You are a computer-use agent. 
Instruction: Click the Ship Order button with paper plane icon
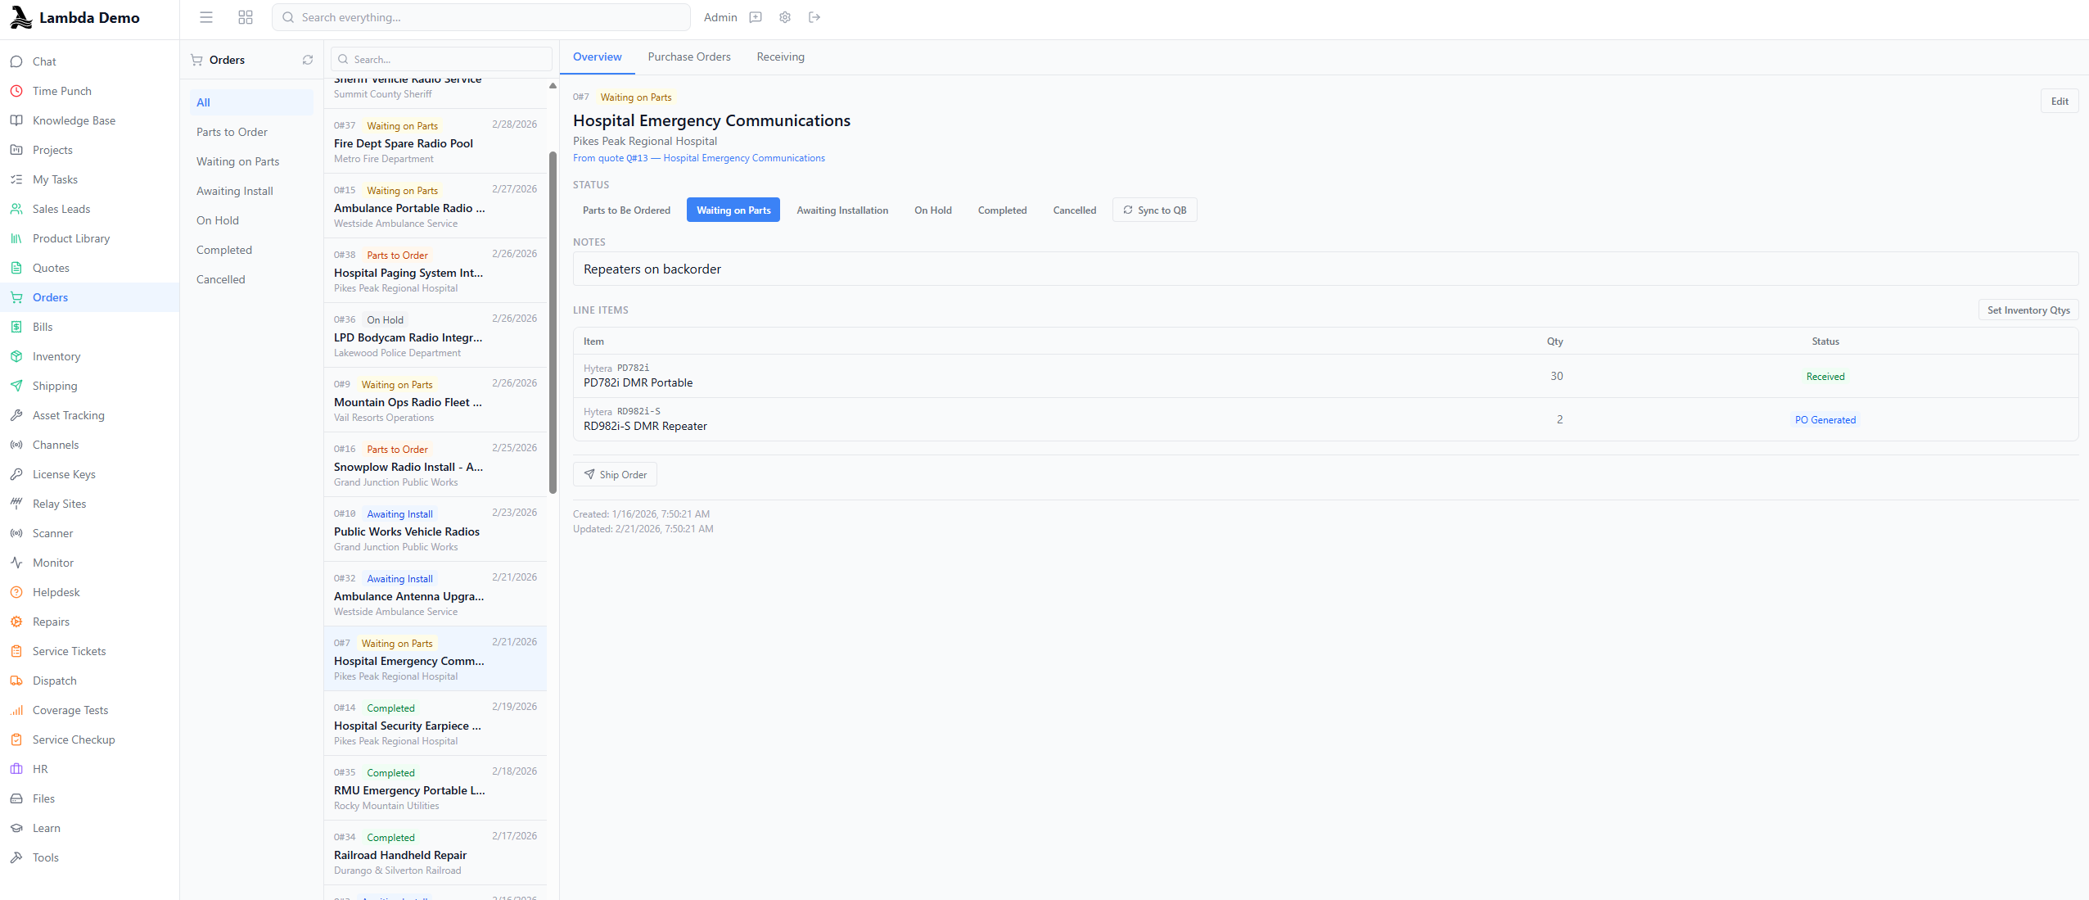pos(615,473)
